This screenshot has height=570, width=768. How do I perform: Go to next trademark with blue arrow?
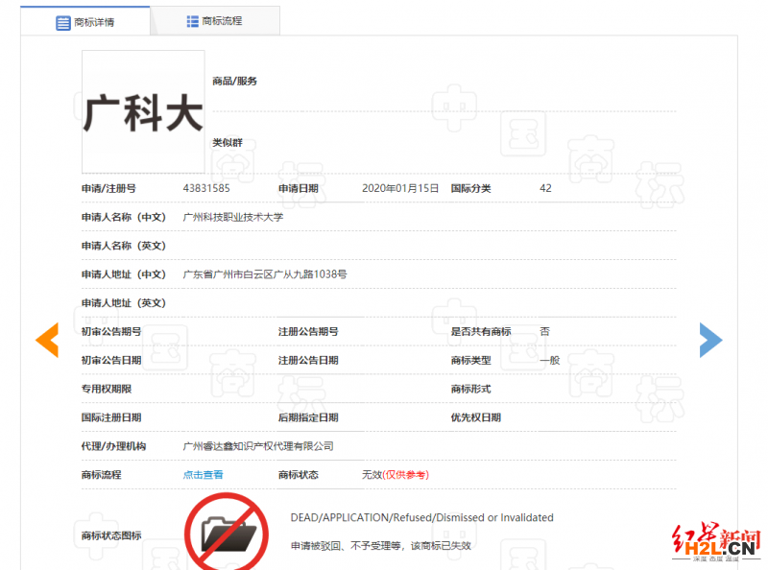click(x=710, y=340)
